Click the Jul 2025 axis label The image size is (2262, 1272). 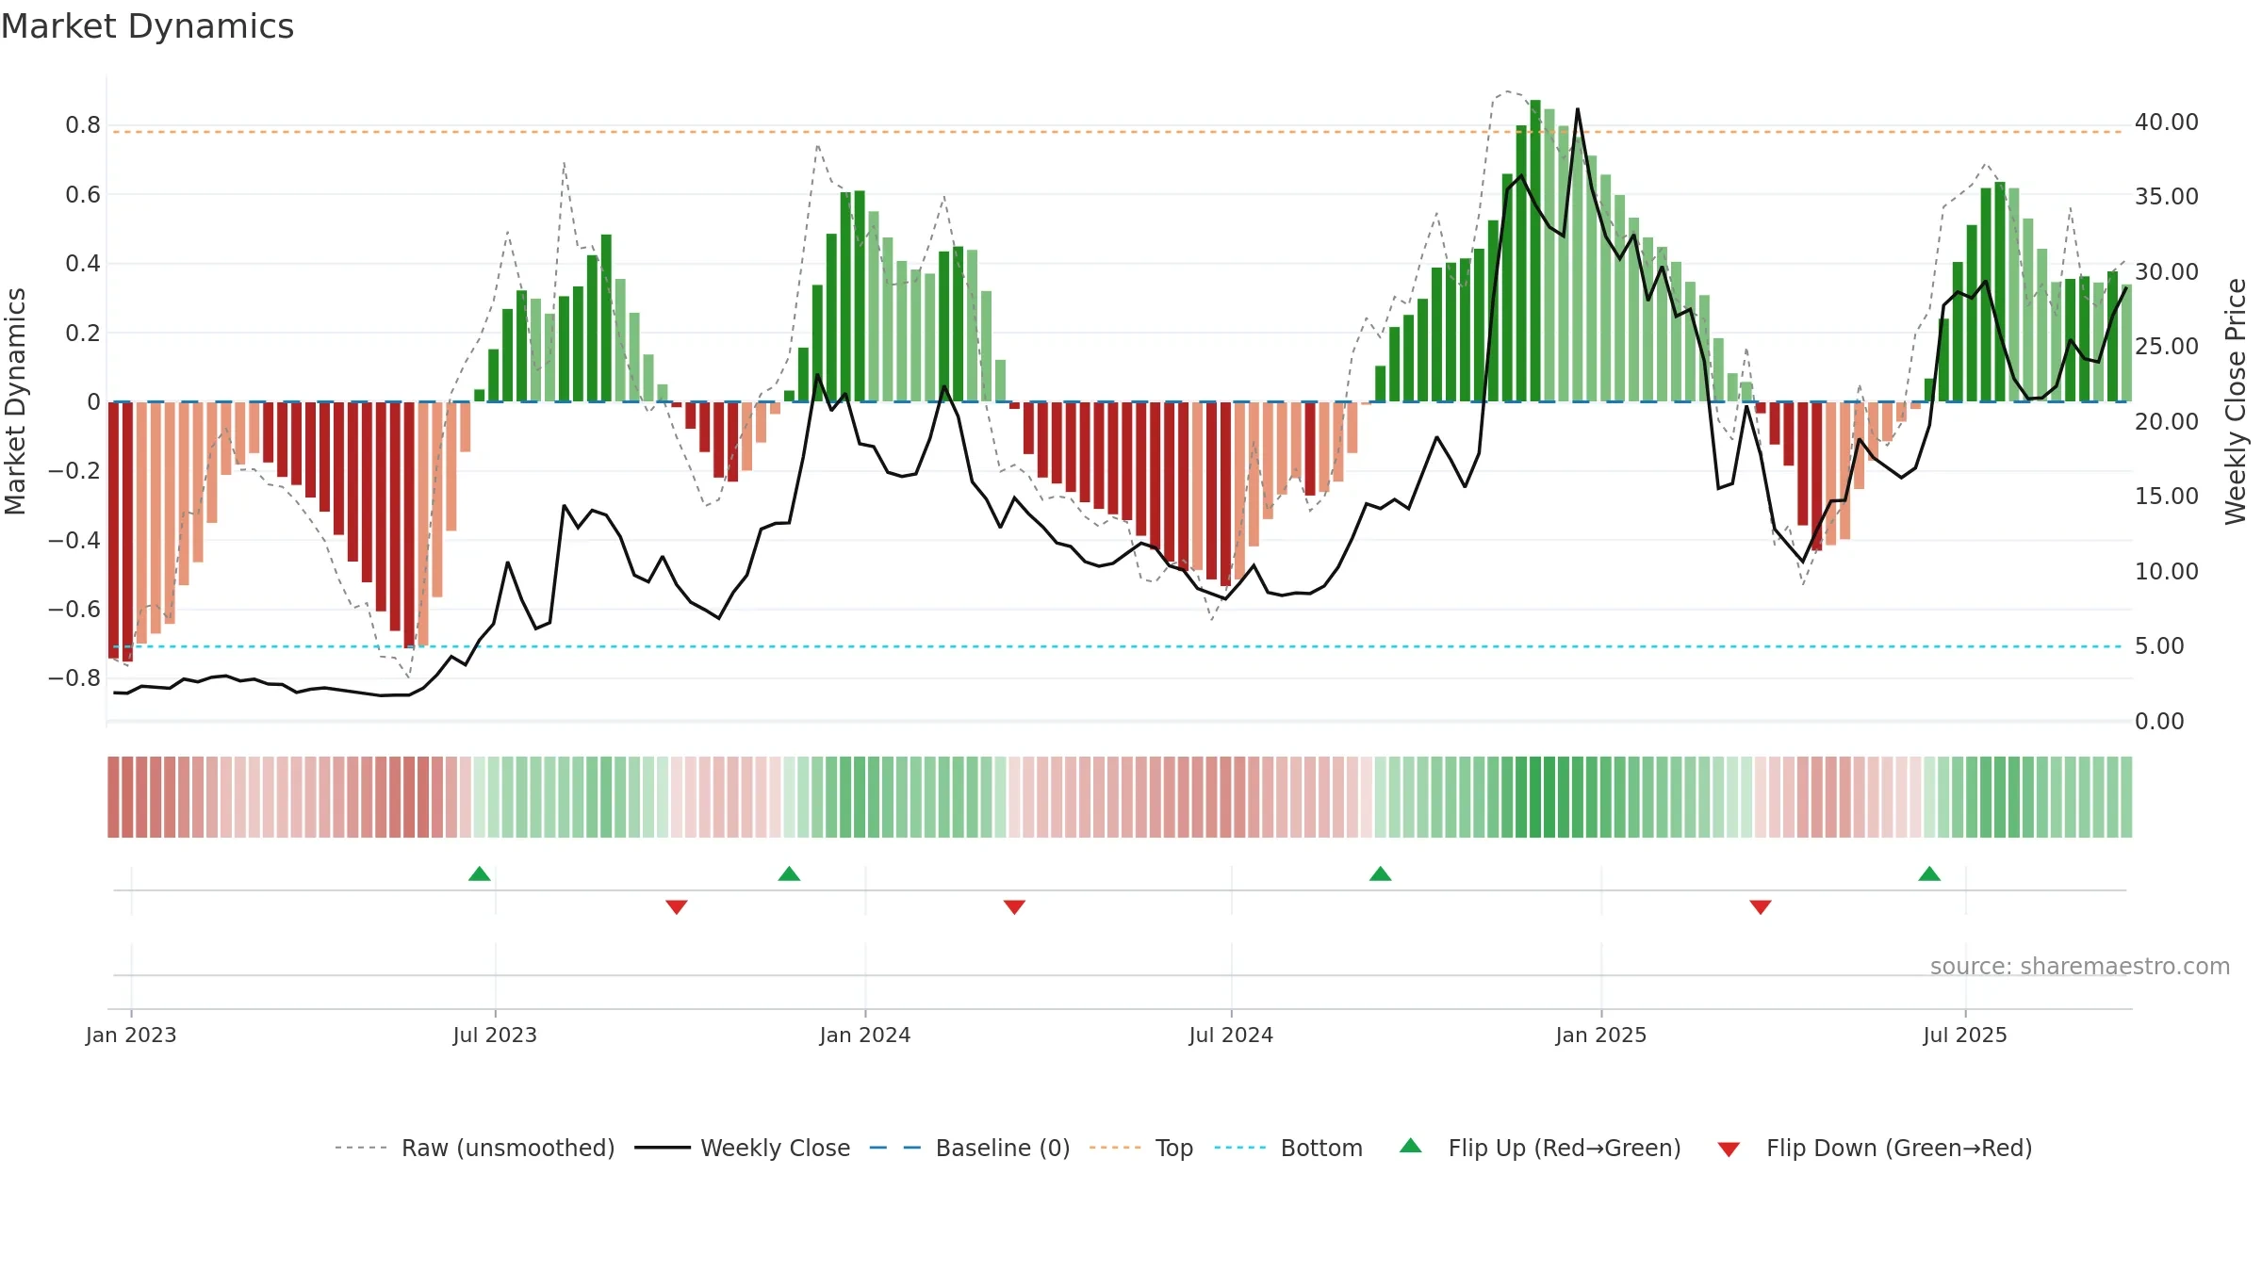point(1965,1035)
